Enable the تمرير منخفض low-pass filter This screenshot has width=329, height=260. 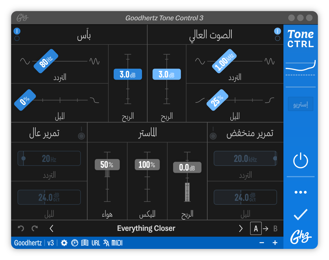pos(213,136)
